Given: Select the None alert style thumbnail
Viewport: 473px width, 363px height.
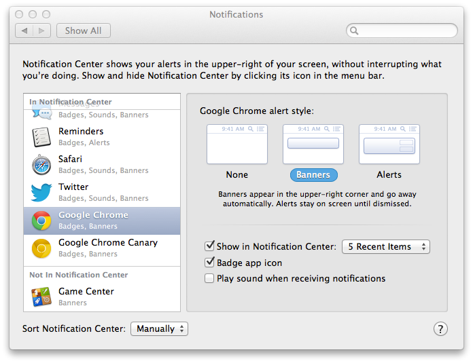Looking at the screenshot, I should (x=237, y=145).
